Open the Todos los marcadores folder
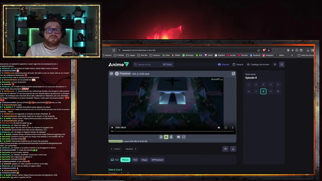 pyautogui.click(x=306, y=55)
